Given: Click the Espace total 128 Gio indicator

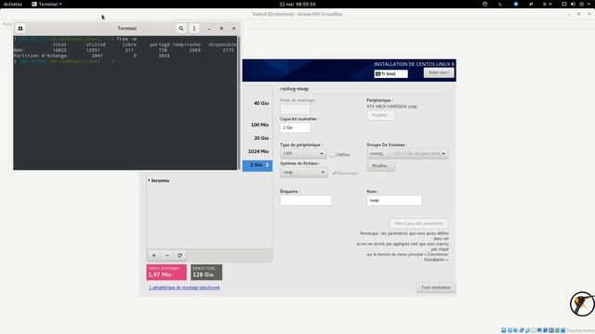Looking at the screenshot, I should pos(206,272).
